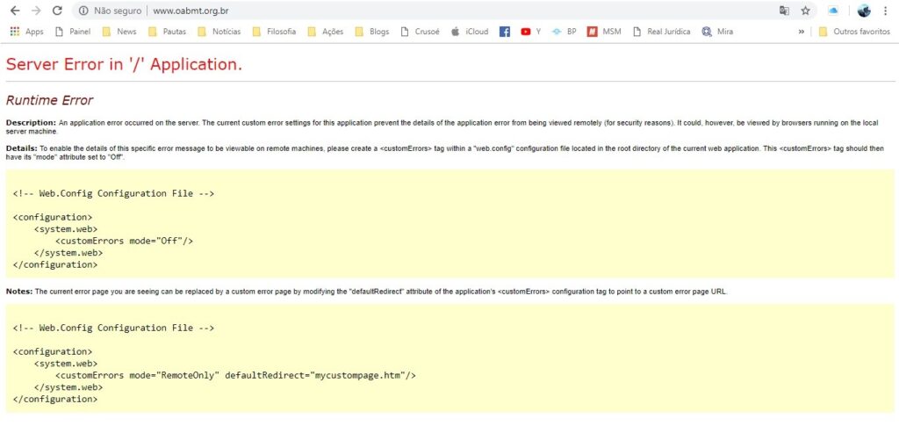The image size is (899, 433).
Task: Open the Notícias bookmarks folder
Action: pyautogui.click(x=219, y=32)
